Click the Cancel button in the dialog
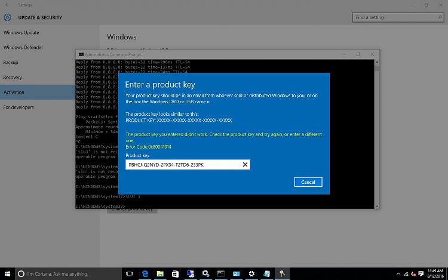448x280 pixels. (308, 182)
